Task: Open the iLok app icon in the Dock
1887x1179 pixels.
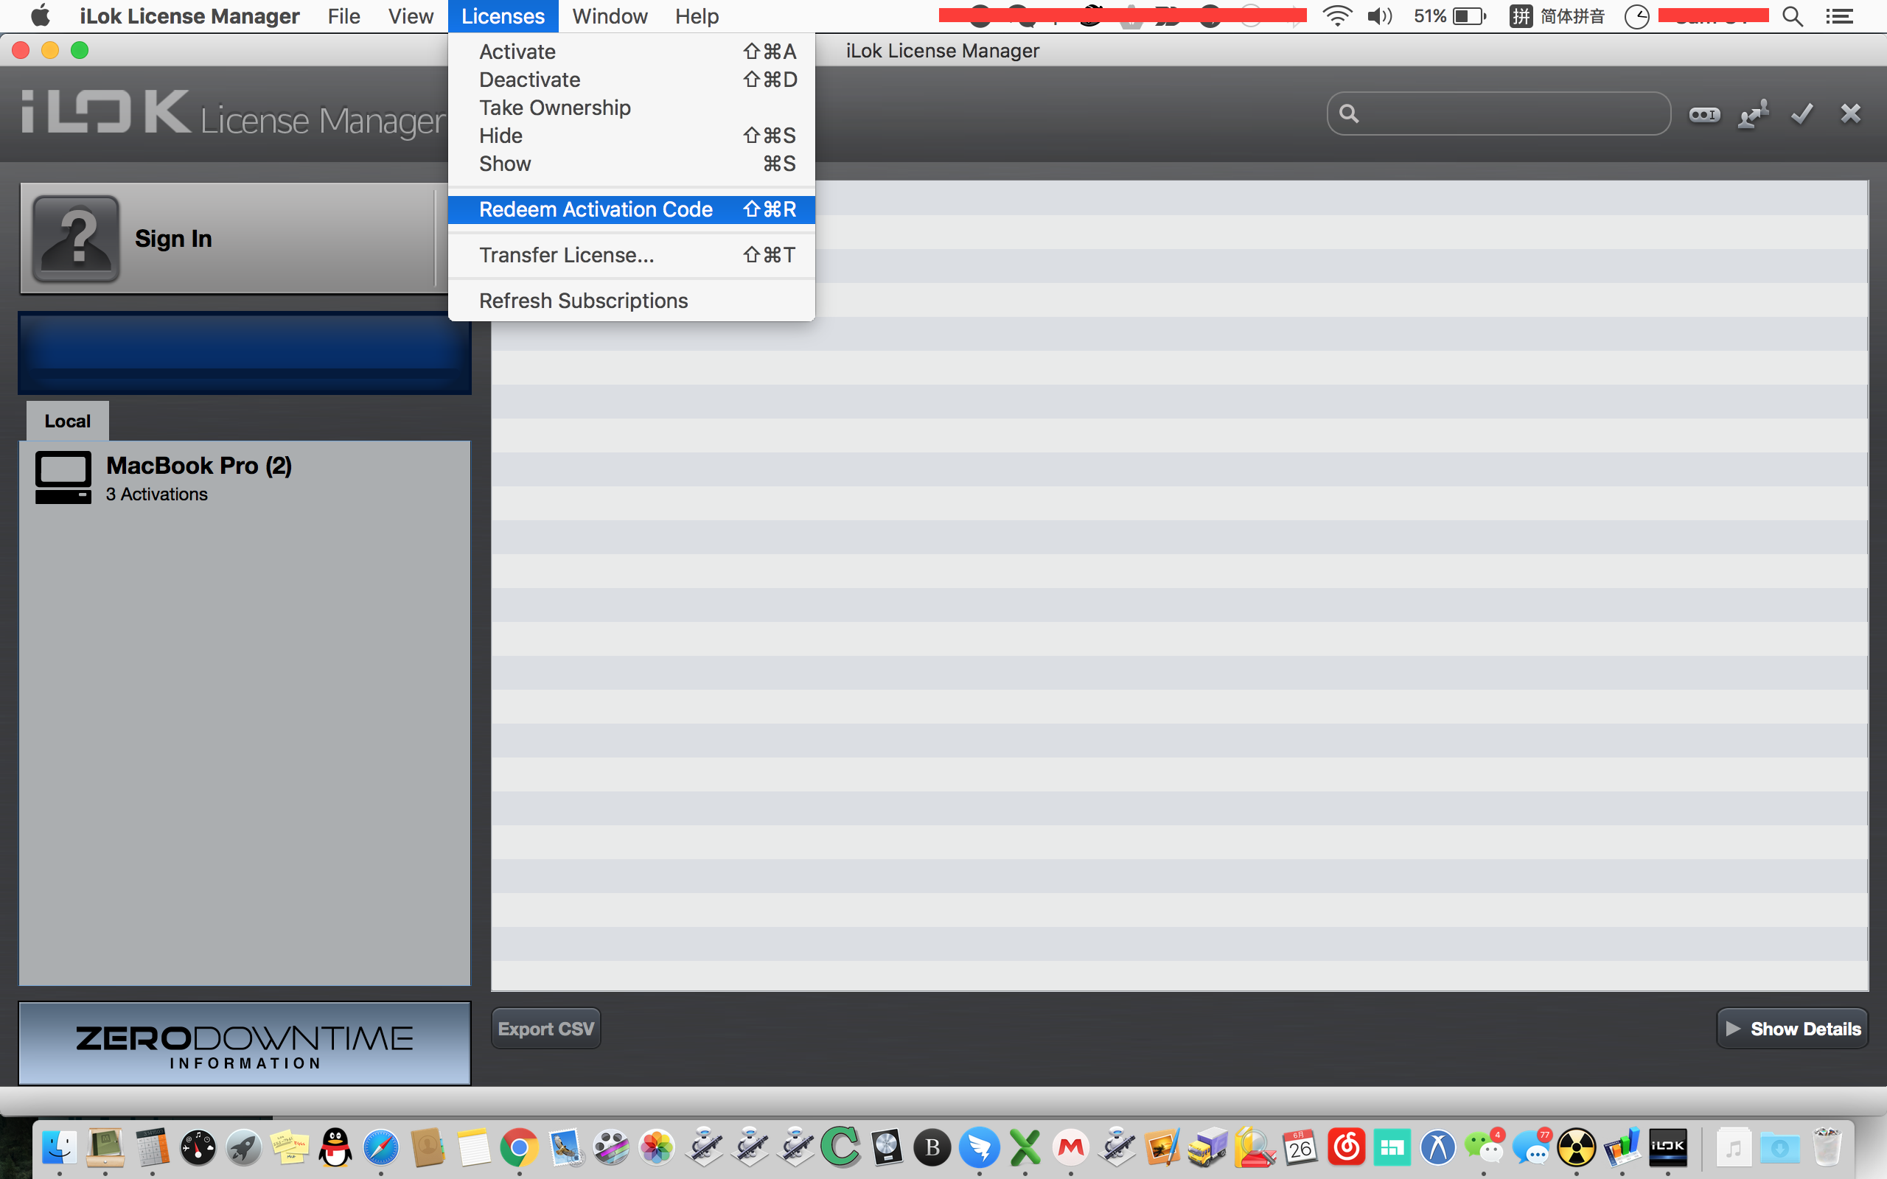Action: (x=1668, y=1147)
